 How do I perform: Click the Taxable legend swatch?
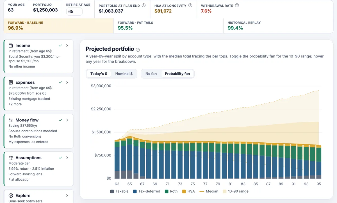pyautogui.click(x=112, y=191)
